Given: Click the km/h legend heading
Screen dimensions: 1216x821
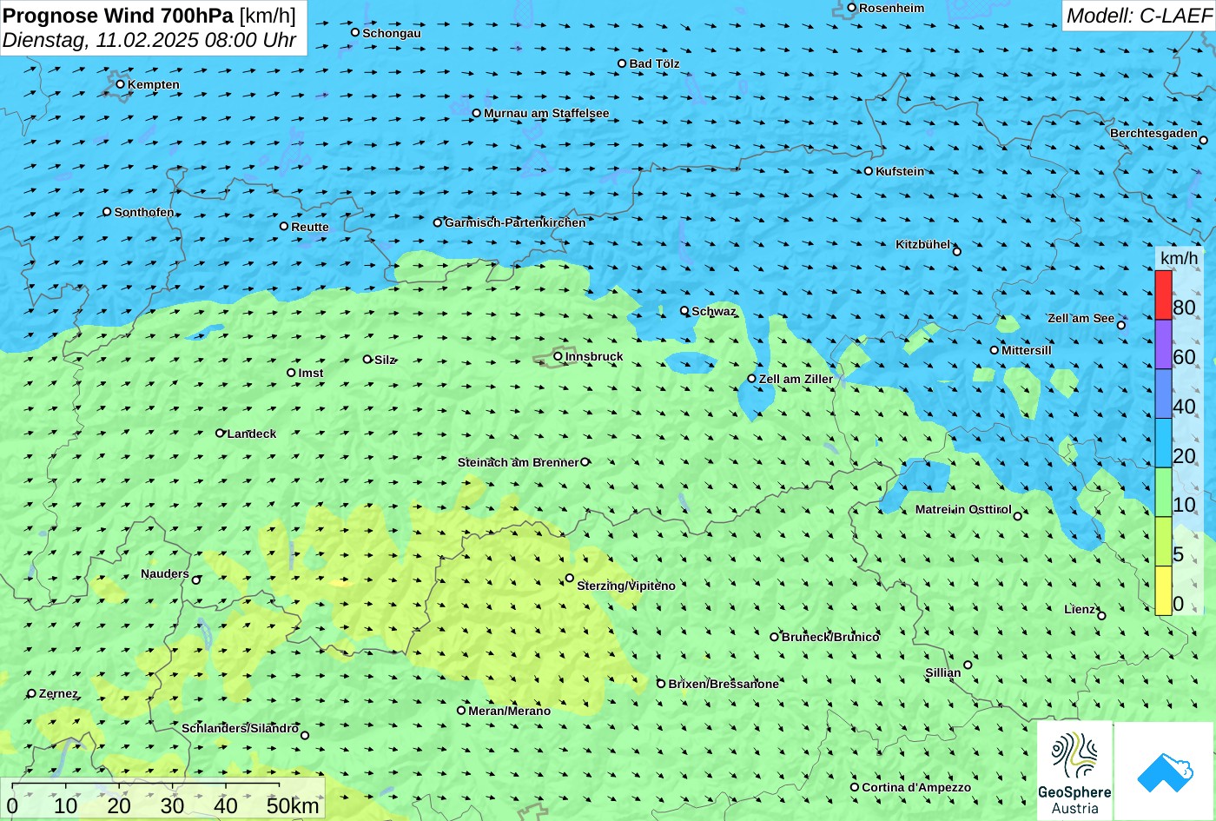Looking at the screenshot, I should [x=1179, y=258].
